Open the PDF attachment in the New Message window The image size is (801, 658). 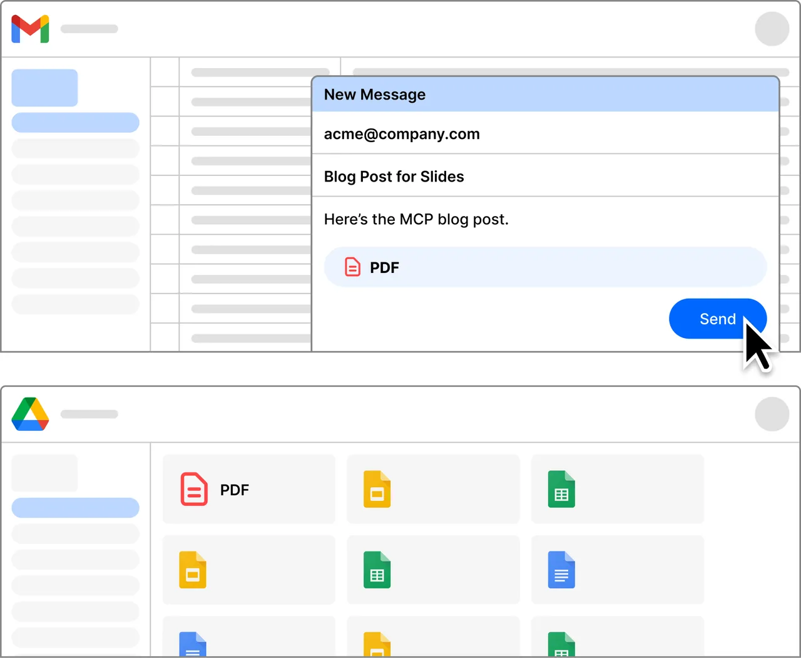coord(545,267)
